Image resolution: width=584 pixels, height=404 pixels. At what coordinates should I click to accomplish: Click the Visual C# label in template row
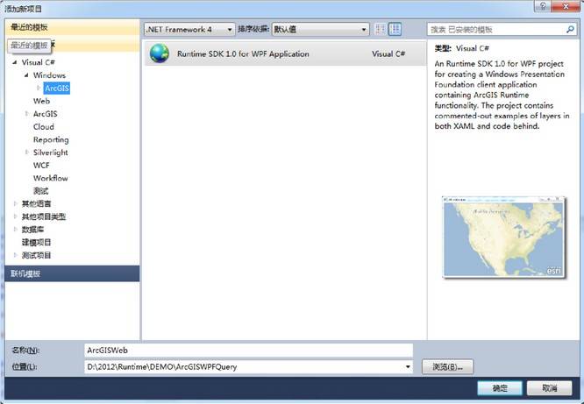tap(388, 54)
